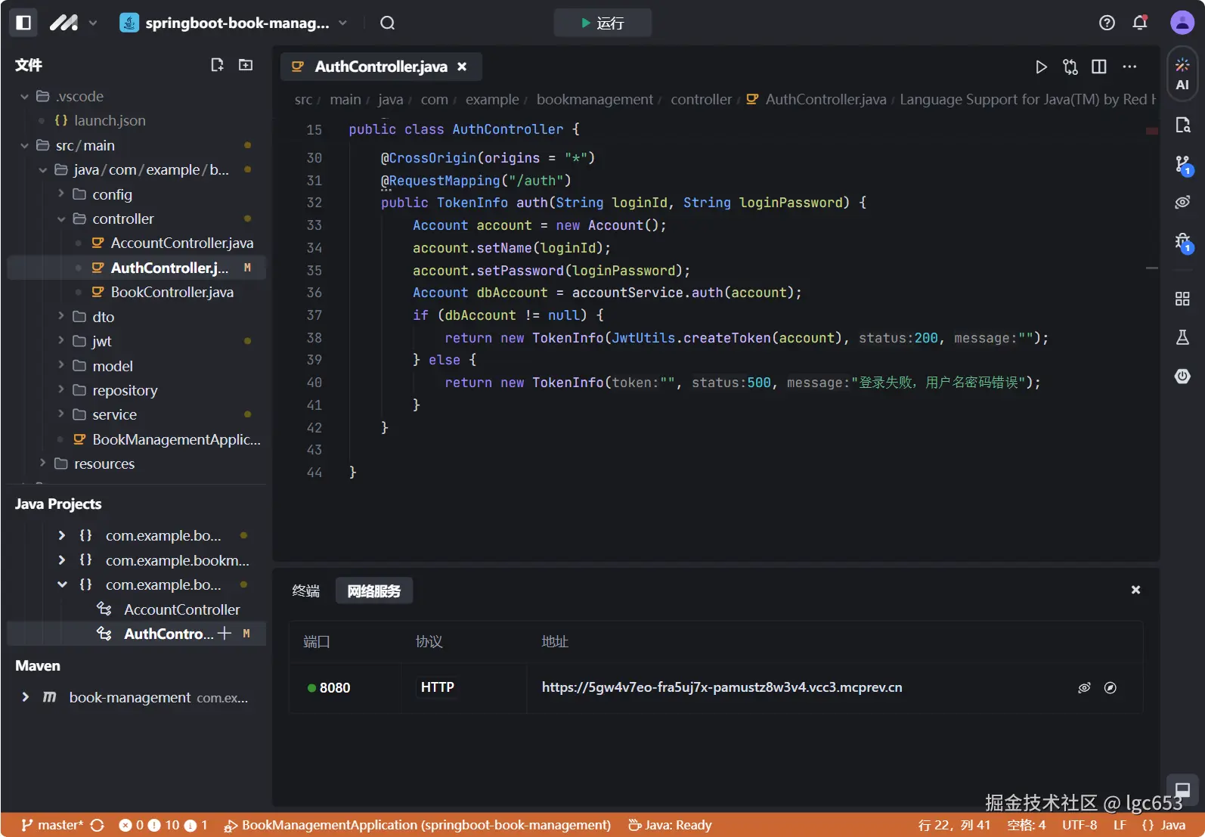Preview port 8080 using the eye icon
Screen dimensions: 1205x837
point(1084,687)
